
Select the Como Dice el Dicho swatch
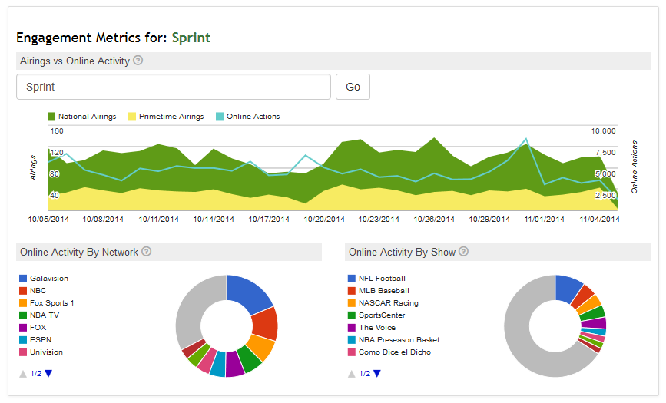[x=352, y=352]
